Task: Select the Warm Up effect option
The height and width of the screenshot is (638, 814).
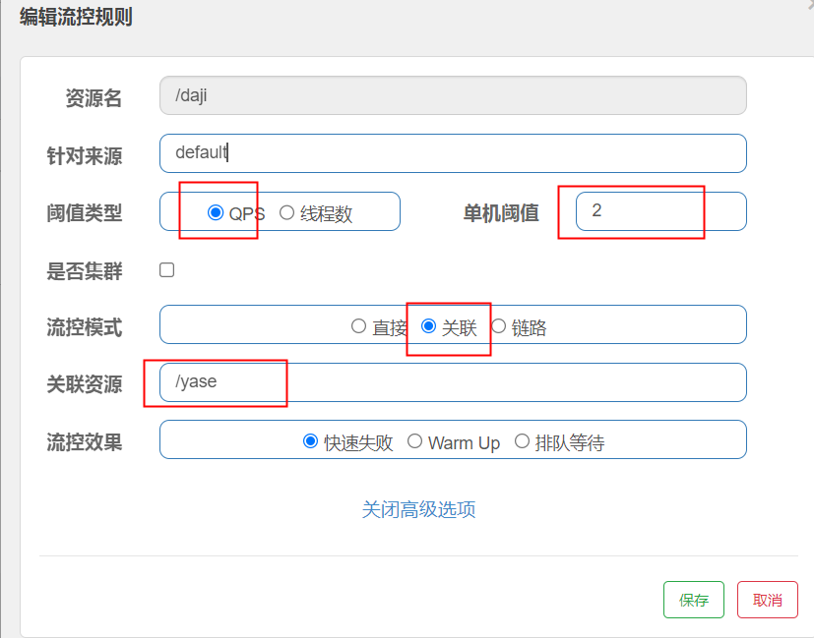Action: (415, 441)
